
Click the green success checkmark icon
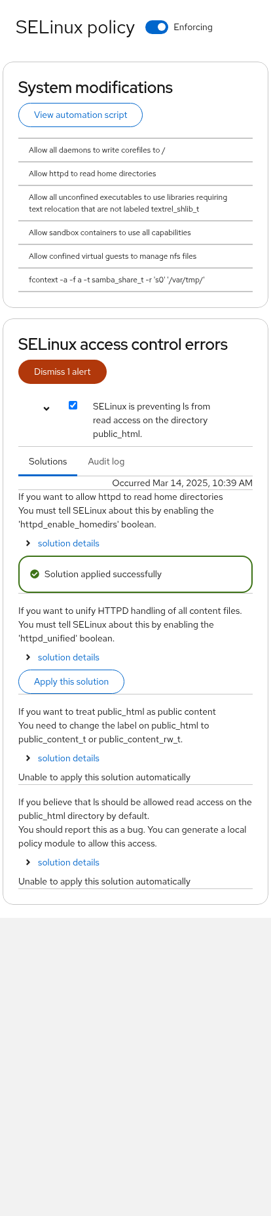(x=35, y=574)
